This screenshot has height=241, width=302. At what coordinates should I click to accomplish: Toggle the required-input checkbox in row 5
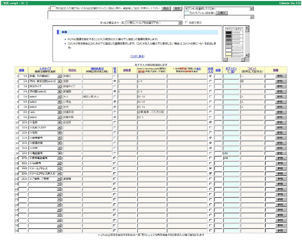210,96
